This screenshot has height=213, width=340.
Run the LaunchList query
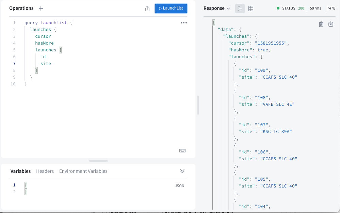click(171, 9)
